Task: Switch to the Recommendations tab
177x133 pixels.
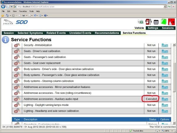Action: (107, 33)
